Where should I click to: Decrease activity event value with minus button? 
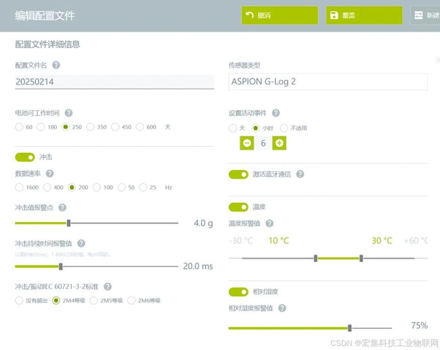(x=247, y=143)
